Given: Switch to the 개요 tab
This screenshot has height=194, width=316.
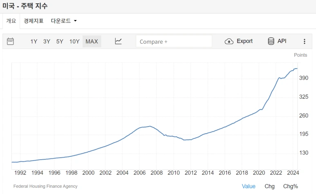Looking at the screenshot, I should pos(11,21).
